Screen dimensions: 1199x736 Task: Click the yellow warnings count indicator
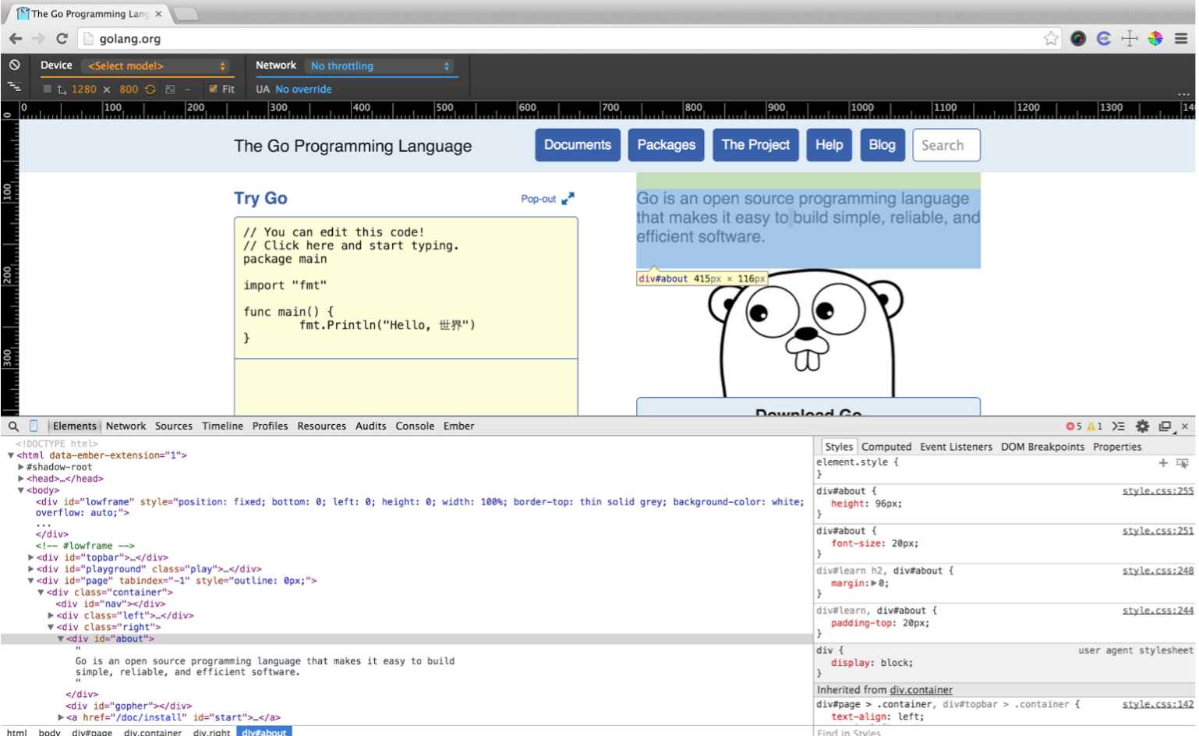pos(1095,426)
